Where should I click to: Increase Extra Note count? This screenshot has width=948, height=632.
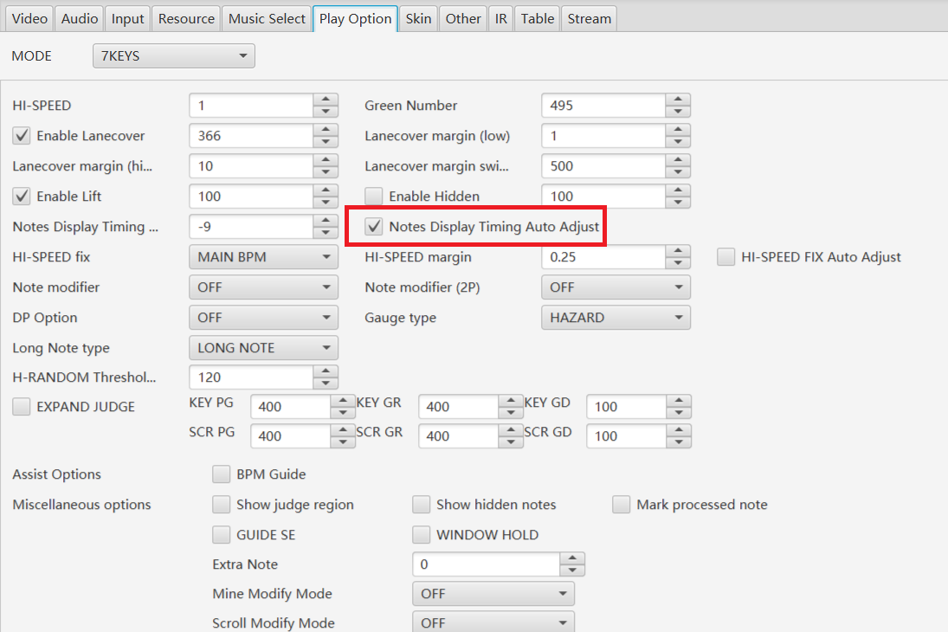pyautogui.click(x=572, y=558)
